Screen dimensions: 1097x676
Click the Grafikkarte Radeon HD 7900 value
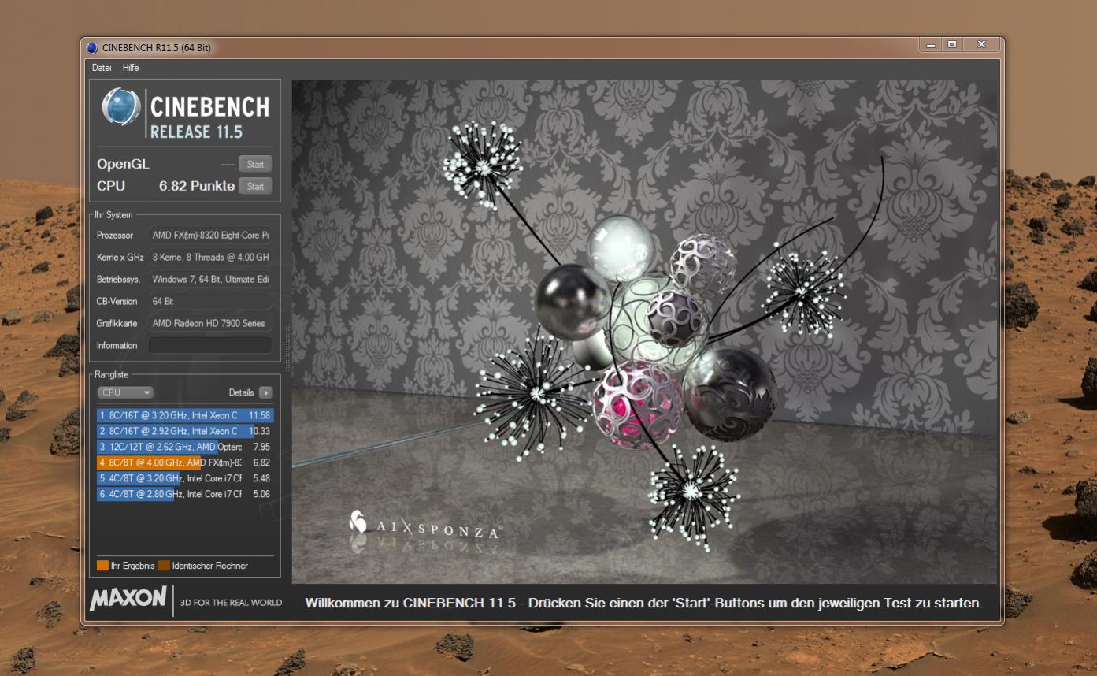(210, 323)
